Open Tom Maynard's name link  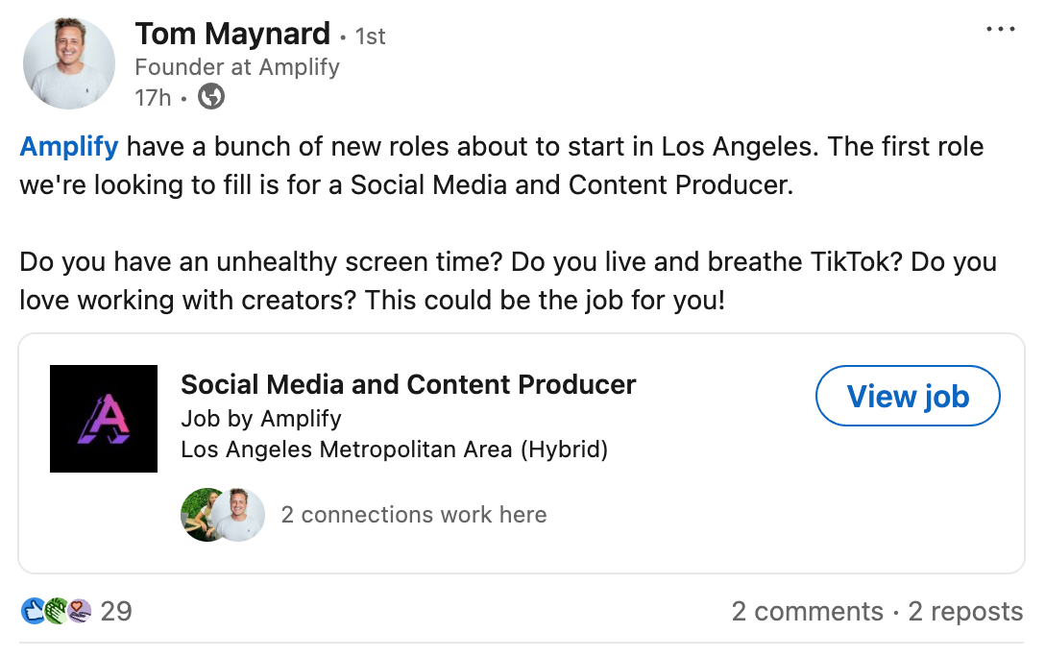tap(232, 34)
